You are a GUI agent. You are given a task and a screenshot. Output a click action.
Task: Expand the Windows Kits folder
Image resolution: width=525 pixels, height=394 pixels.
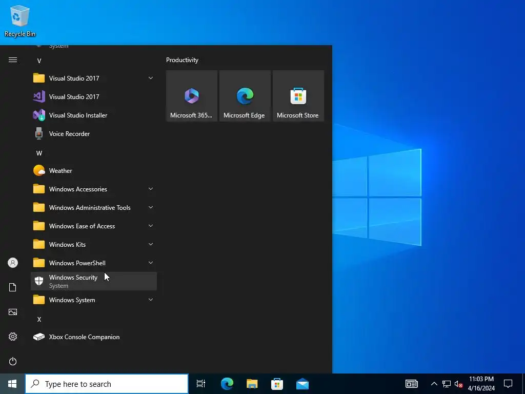[93, 244]
